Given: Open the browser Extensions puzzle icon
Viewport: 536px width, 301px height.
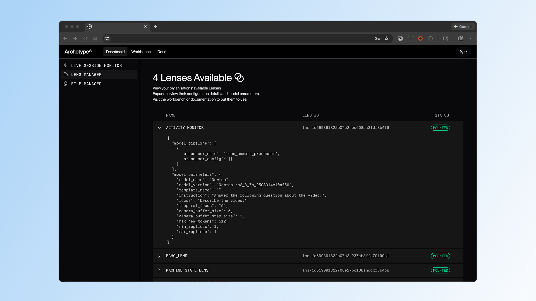Looking at the screenshot, I should 431,38.
